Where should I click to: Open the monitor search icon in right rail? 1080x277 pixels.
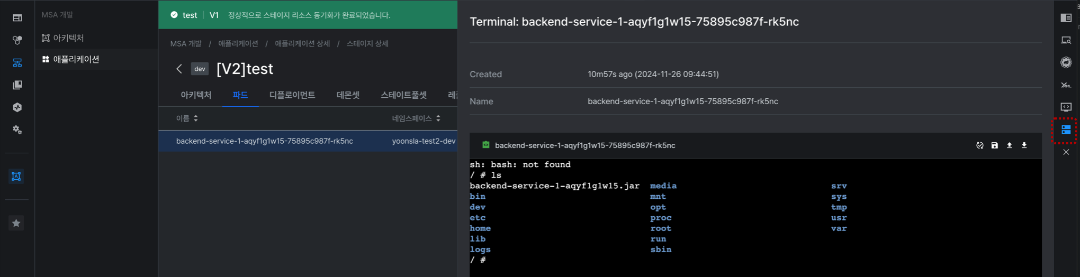1066,40
